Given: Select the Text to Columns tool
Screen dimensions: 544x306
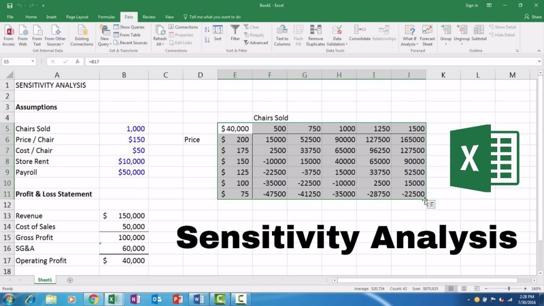Looking at the screenshot, I should point(282,36).
